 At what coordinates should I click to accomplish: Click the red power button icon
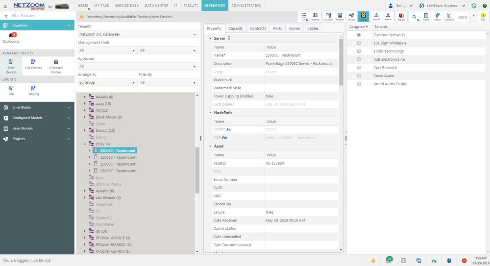point(464,261)
